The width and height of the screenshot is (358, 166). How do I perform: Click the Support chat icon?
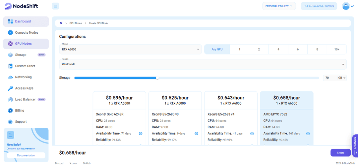click(x=10, y=122)
